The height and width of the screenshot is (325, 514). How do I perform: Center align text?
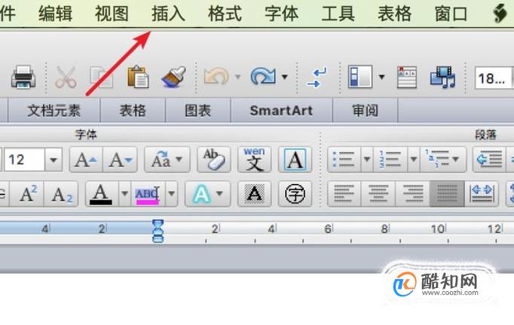pos(378,194)
